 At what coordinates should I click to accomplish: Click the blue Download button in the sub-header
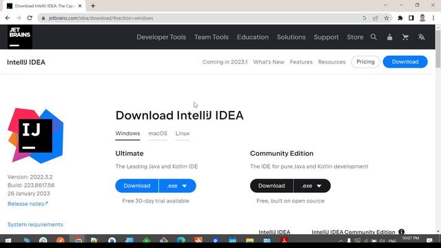(405, 62)
